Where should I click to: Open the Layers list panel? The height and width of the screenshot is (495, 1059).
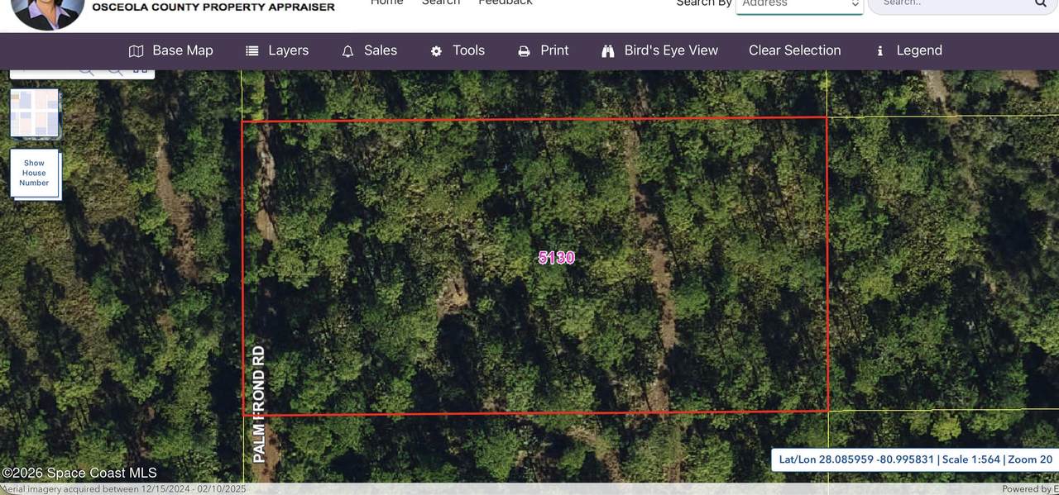(x=277, y=50)
